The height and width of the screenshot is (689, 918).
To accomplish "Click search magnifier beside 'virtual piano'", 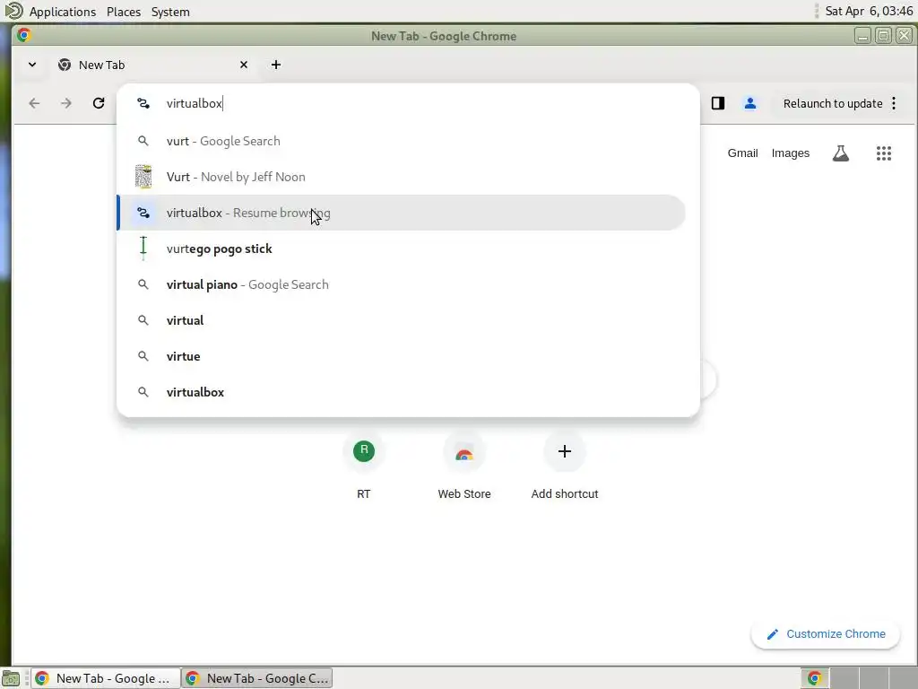I will coord(143,284).
